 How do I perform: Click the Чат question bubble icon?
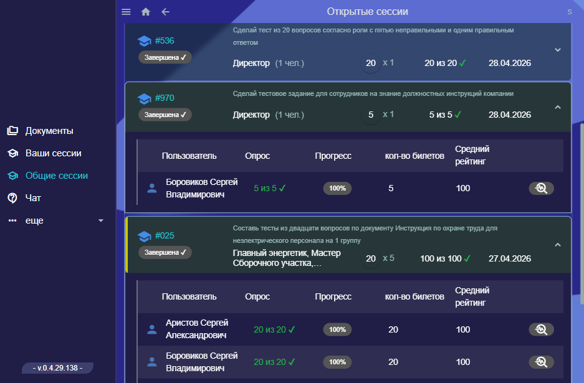coord(12,198)
